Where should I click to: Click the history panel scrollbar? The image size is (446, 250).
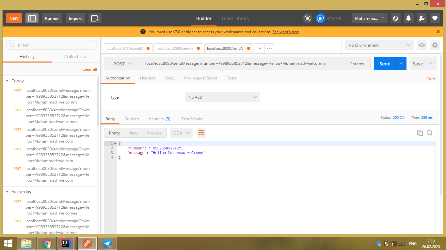pos(98,101)
